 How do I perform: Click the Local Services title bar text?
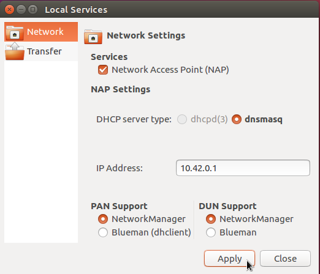(76, 10)
